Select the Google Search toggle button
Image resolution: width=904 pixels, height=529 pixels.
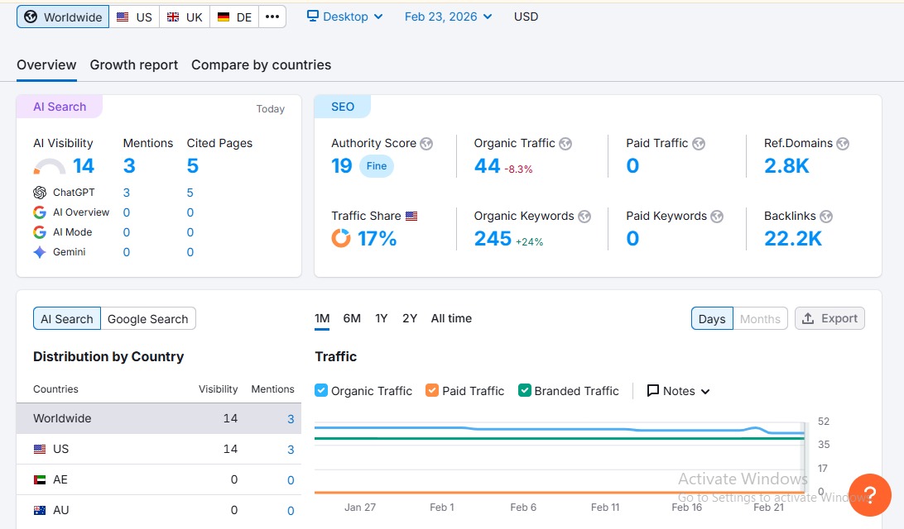(148, 319)
